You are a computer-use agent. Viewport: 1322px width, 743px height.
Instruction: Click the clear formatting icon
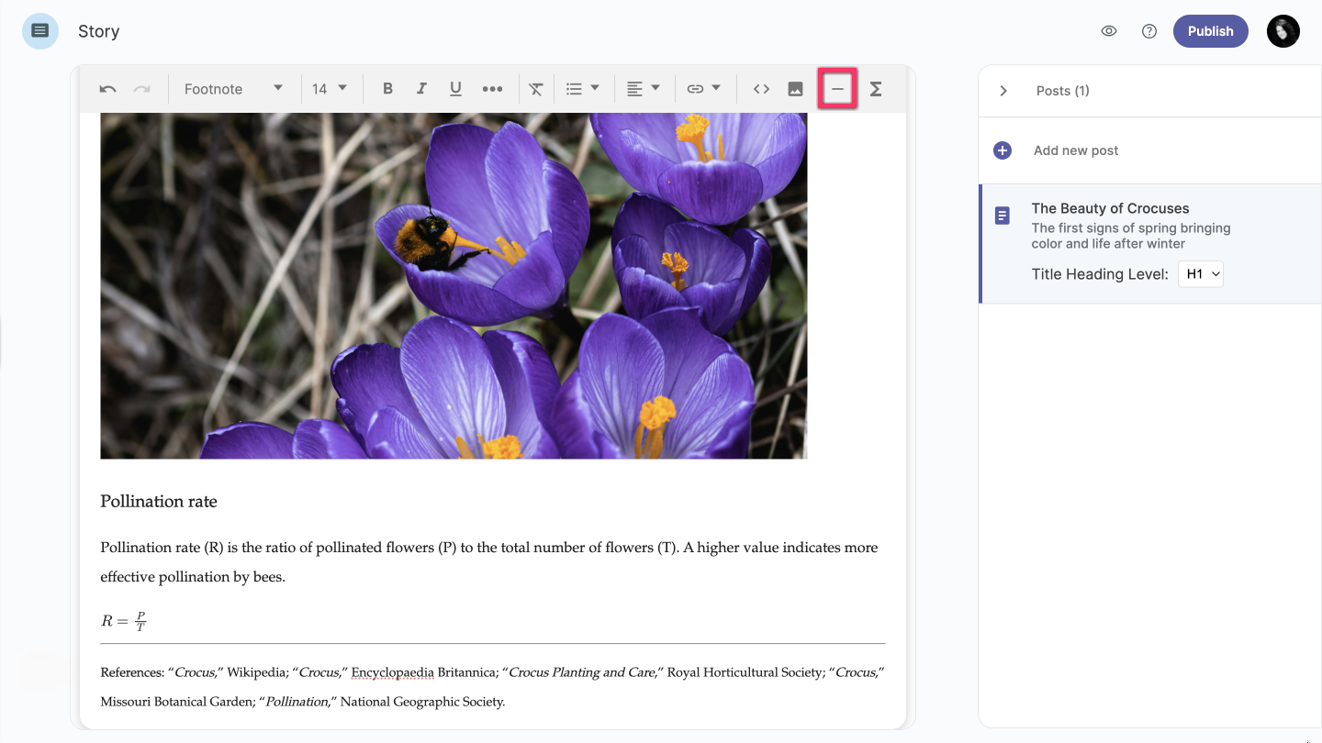click(536, 89)
